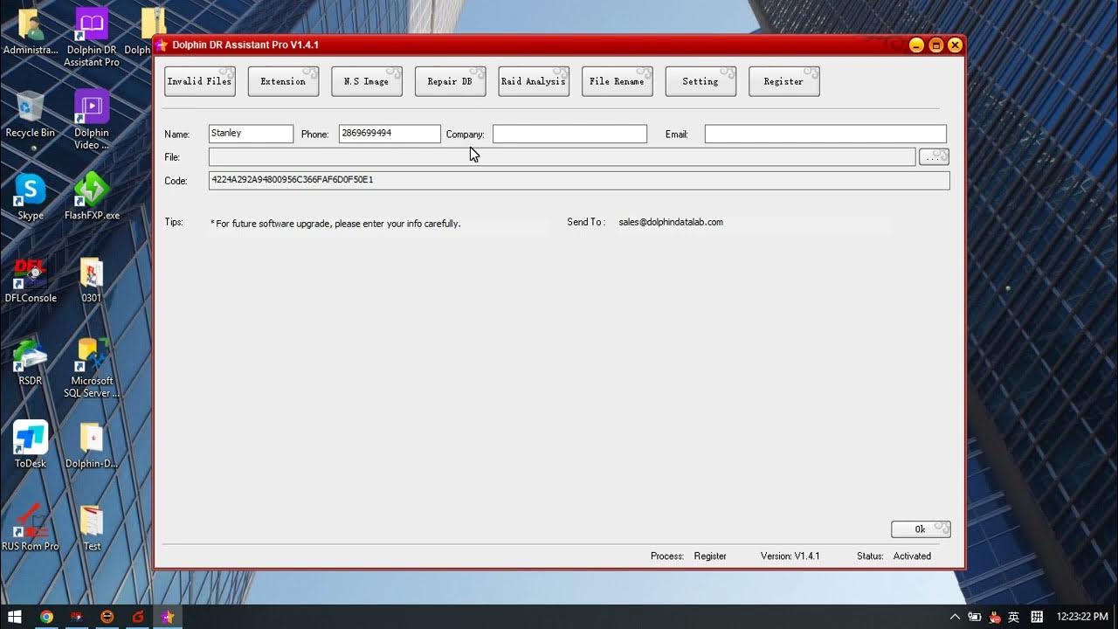Show hidden system tray icons

tap(955, 617)
